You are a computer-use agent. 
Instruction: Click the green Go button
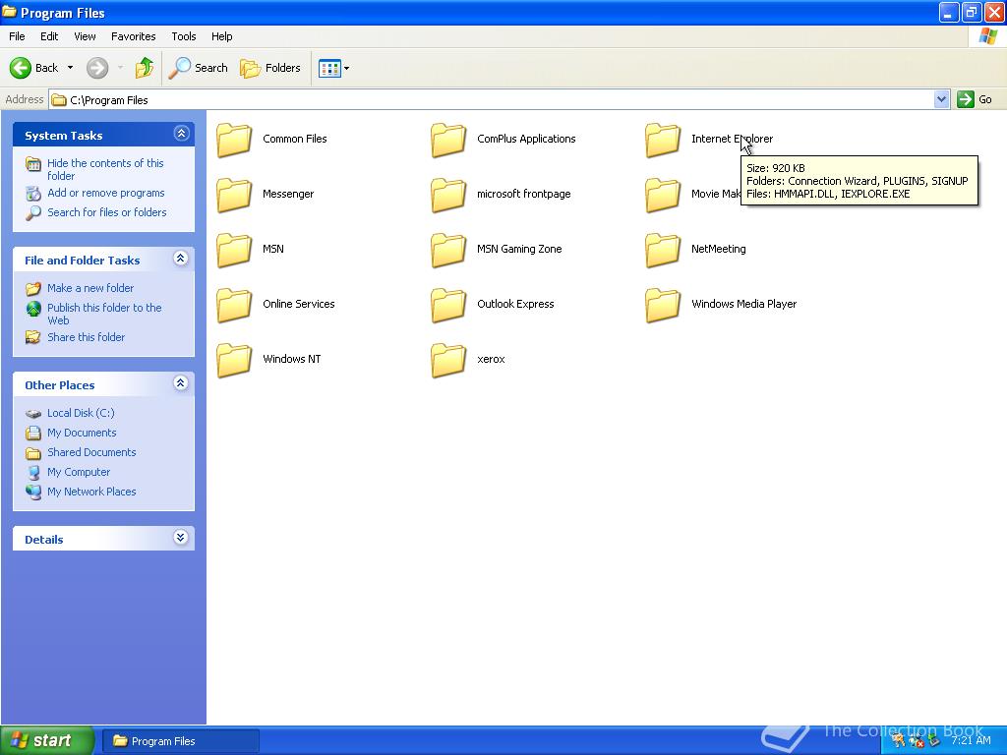point(975,99)
